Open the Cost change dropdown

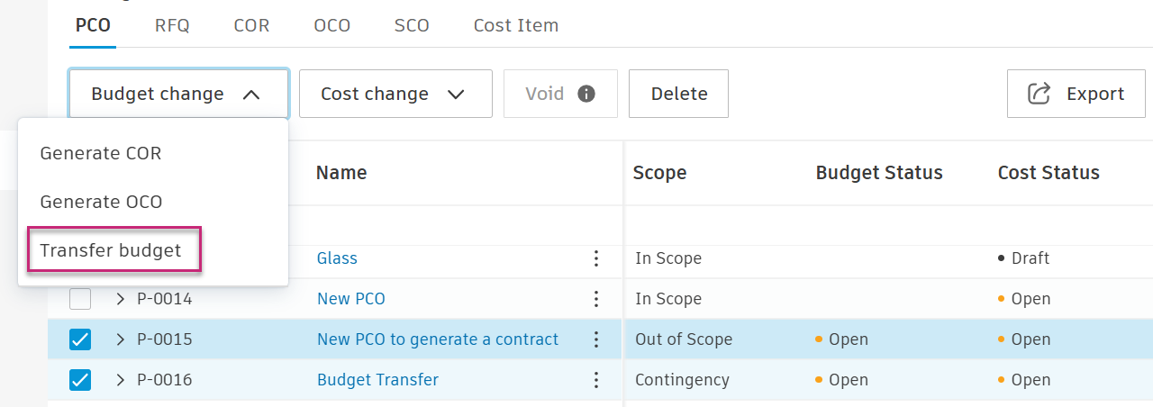tap(395, 94)
